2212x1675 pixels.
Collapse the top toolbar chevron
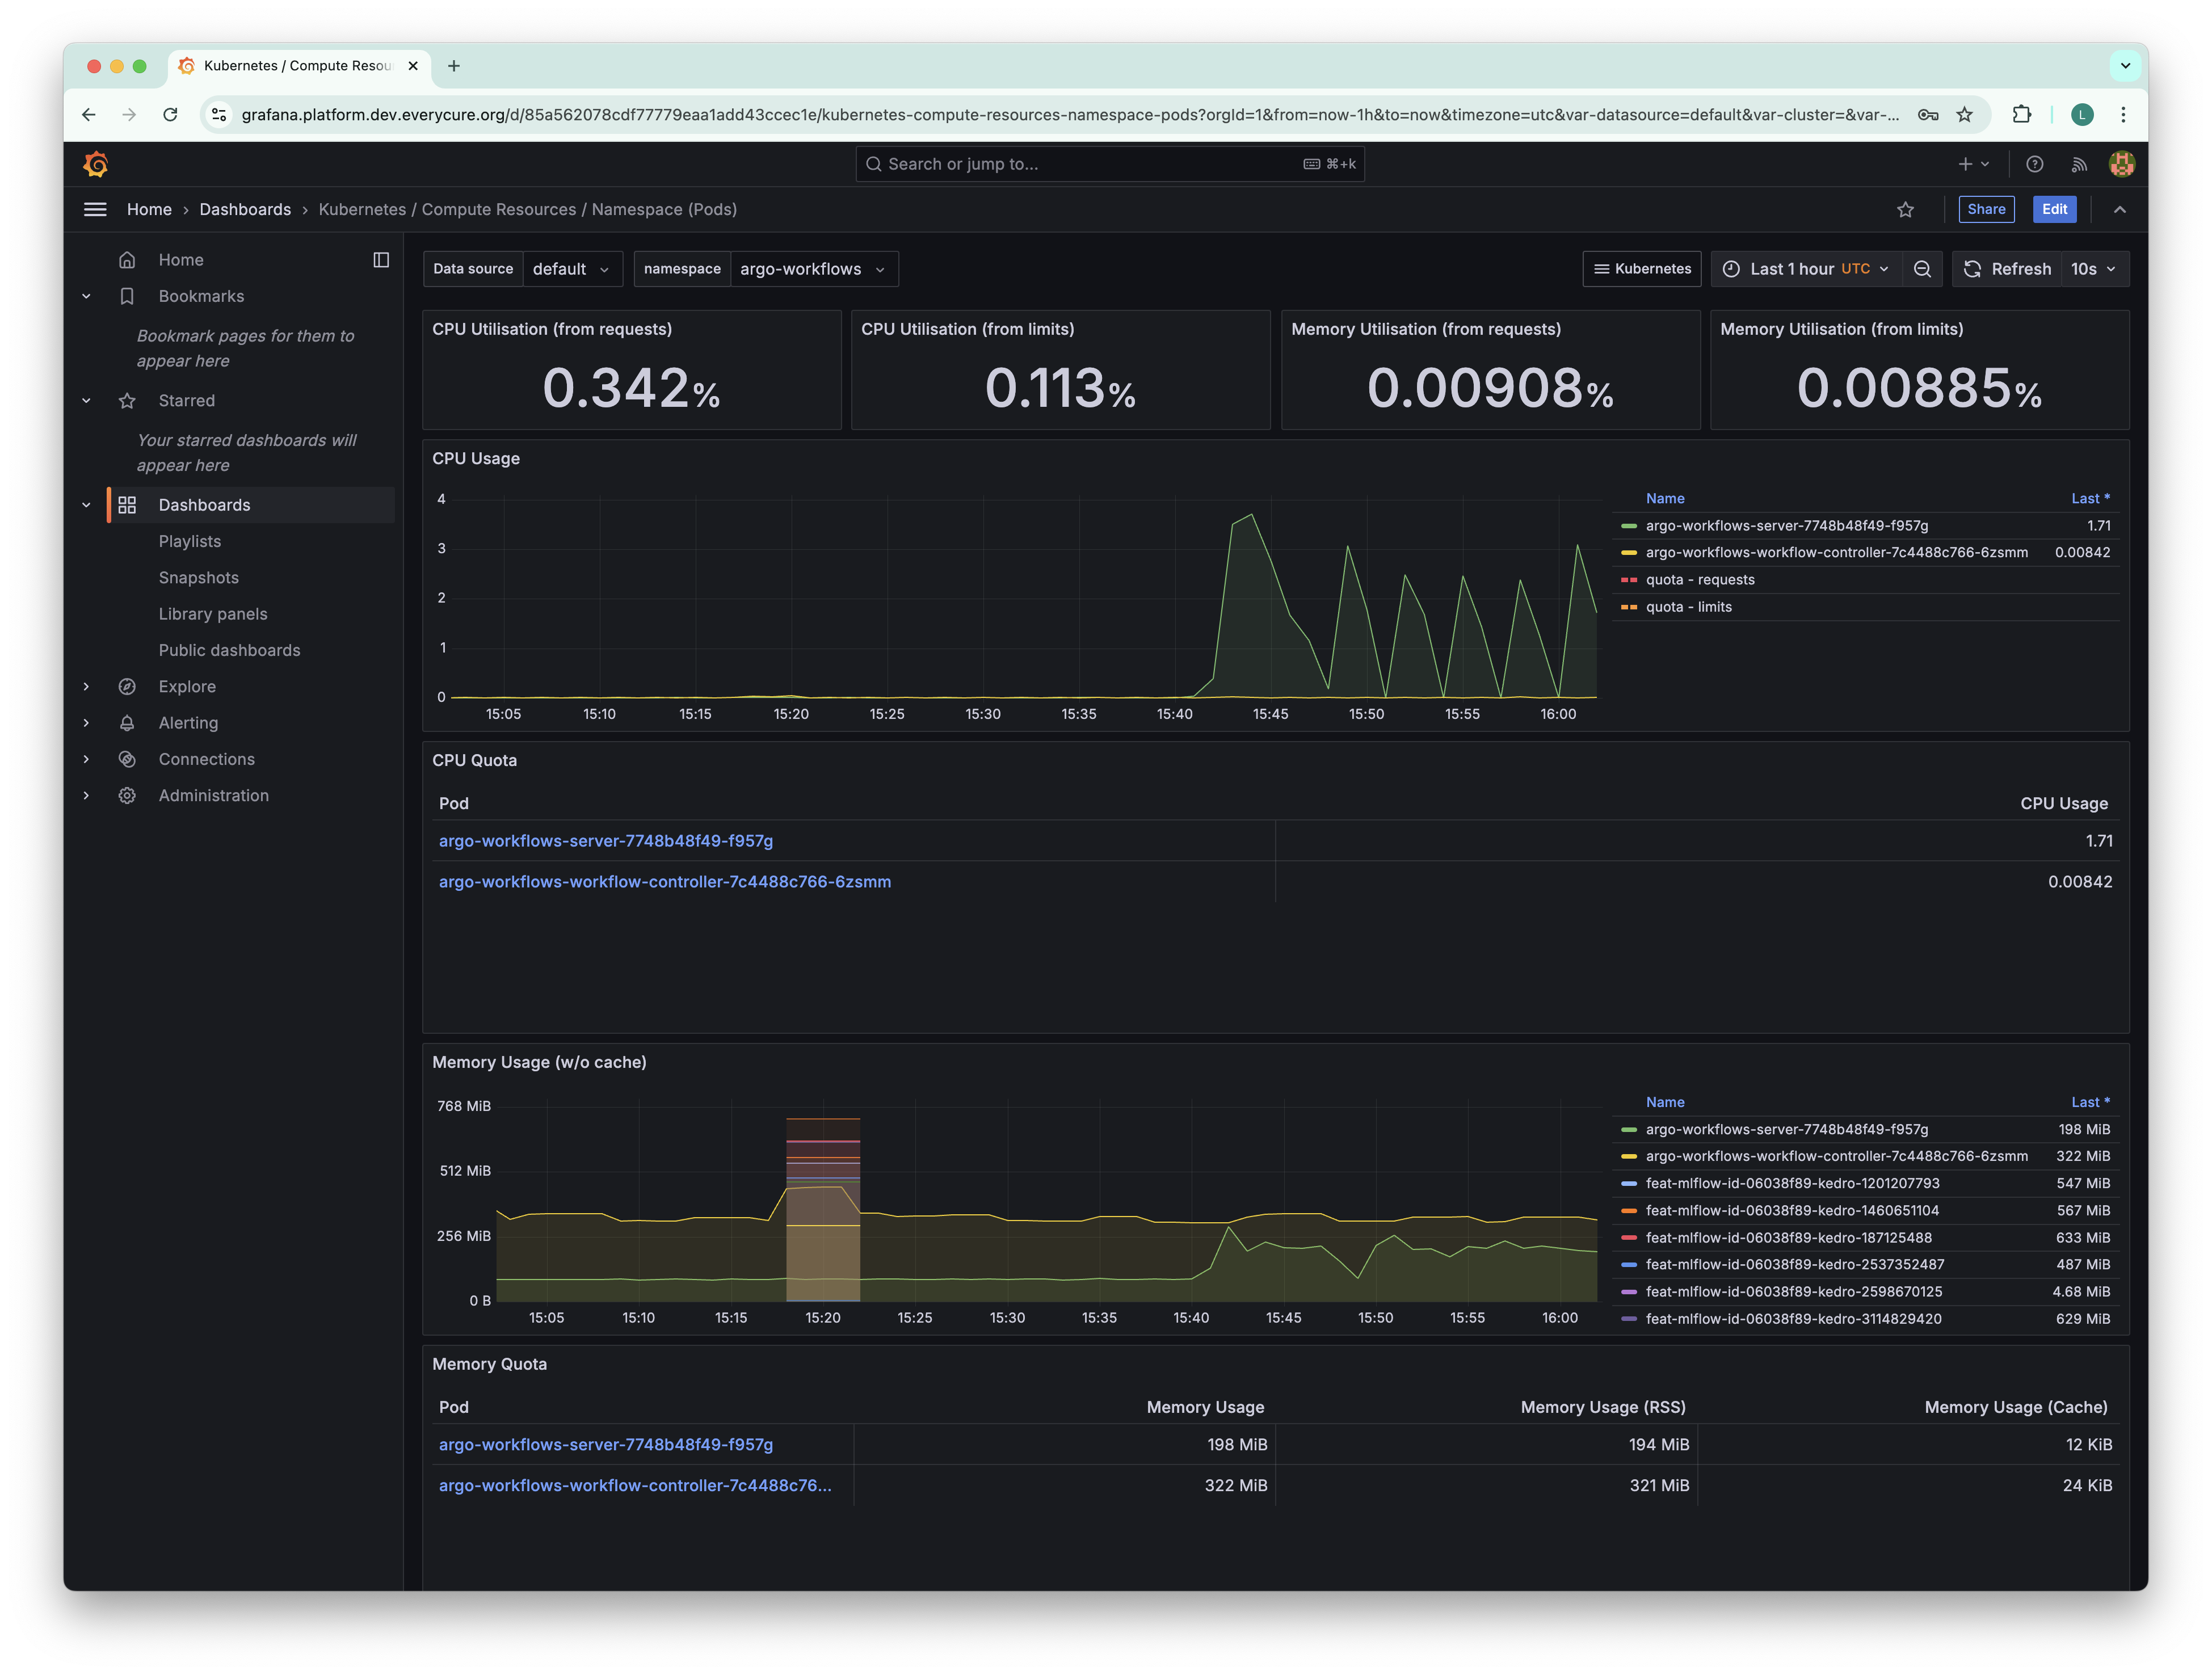[2120, 209]
